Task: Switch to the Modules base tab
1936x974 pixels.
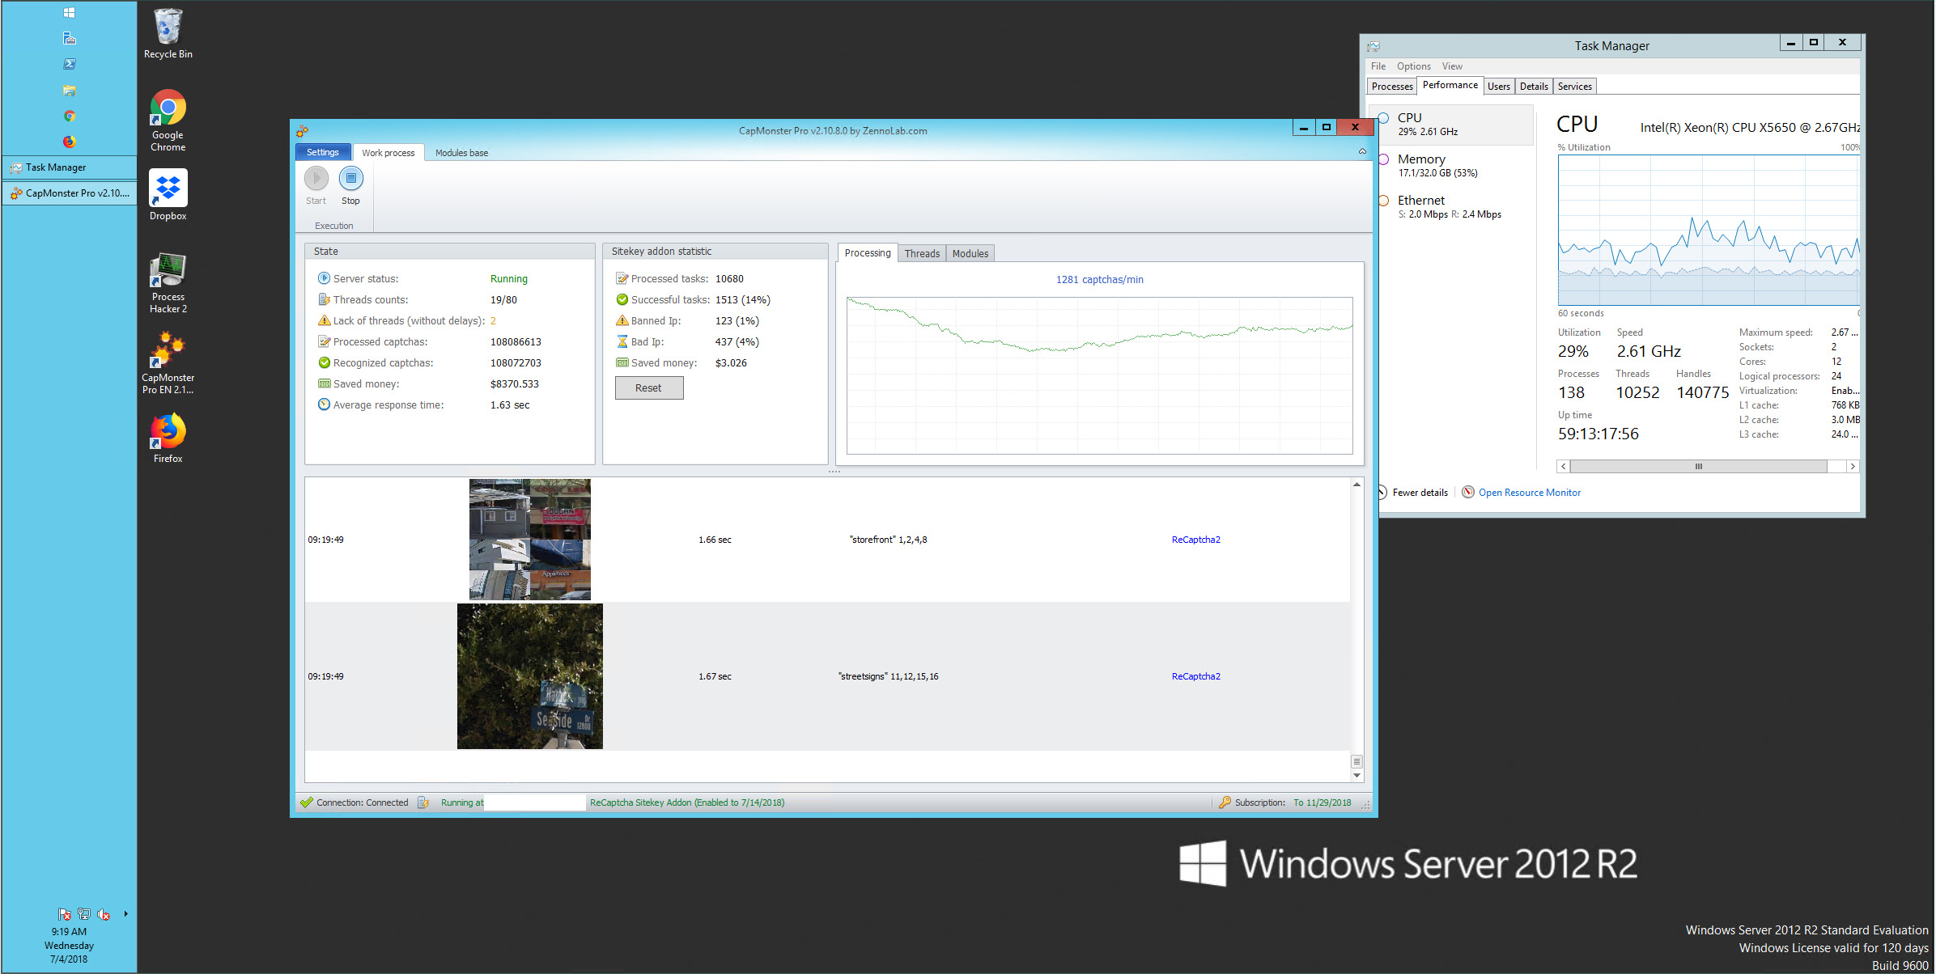Action: pyautogui.click(x=461, y=153)
